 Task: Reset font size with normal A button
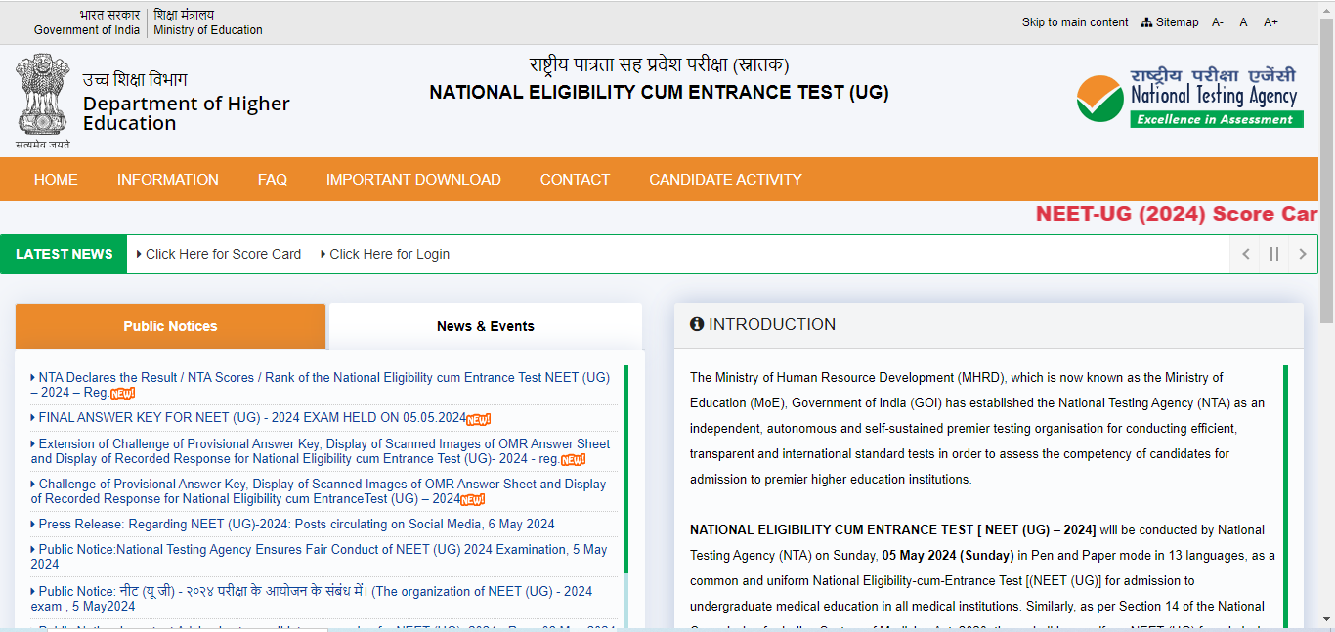tap(1243, 22)
